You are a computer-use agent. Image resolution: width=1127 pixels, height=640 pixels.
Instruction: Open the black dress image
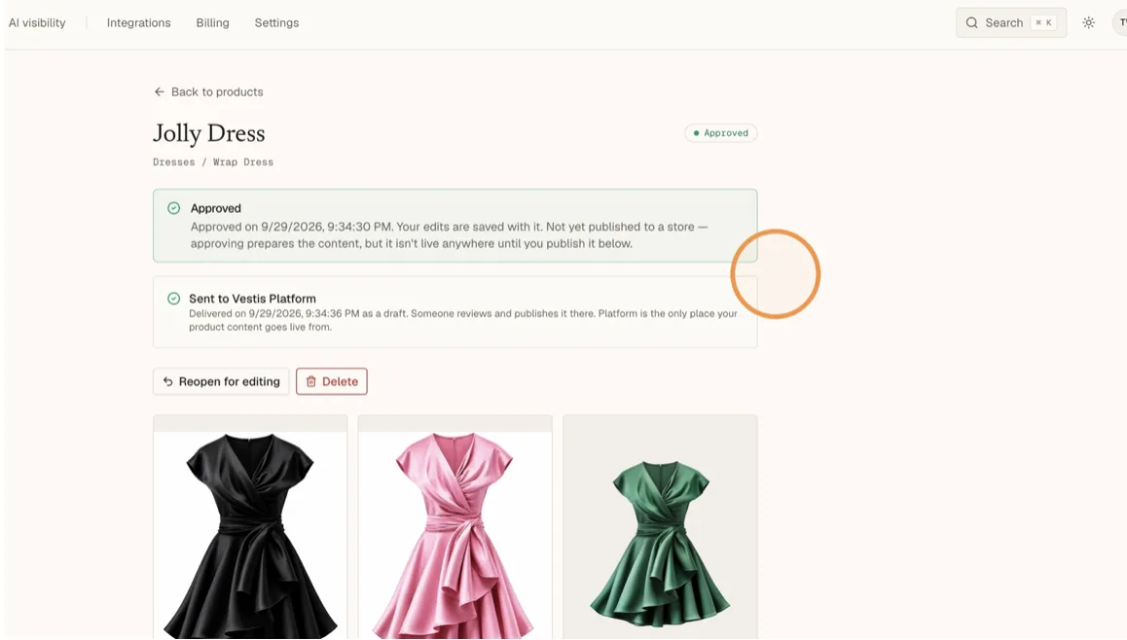click(x=250, y=527)
